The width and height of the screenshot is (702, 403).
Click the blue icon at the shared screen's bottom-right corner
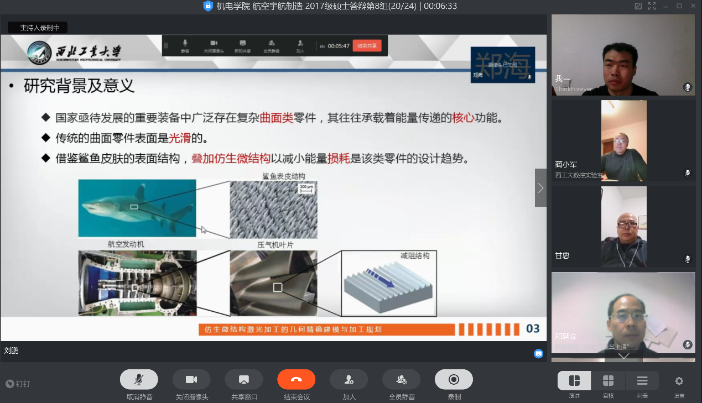(538, 354)
